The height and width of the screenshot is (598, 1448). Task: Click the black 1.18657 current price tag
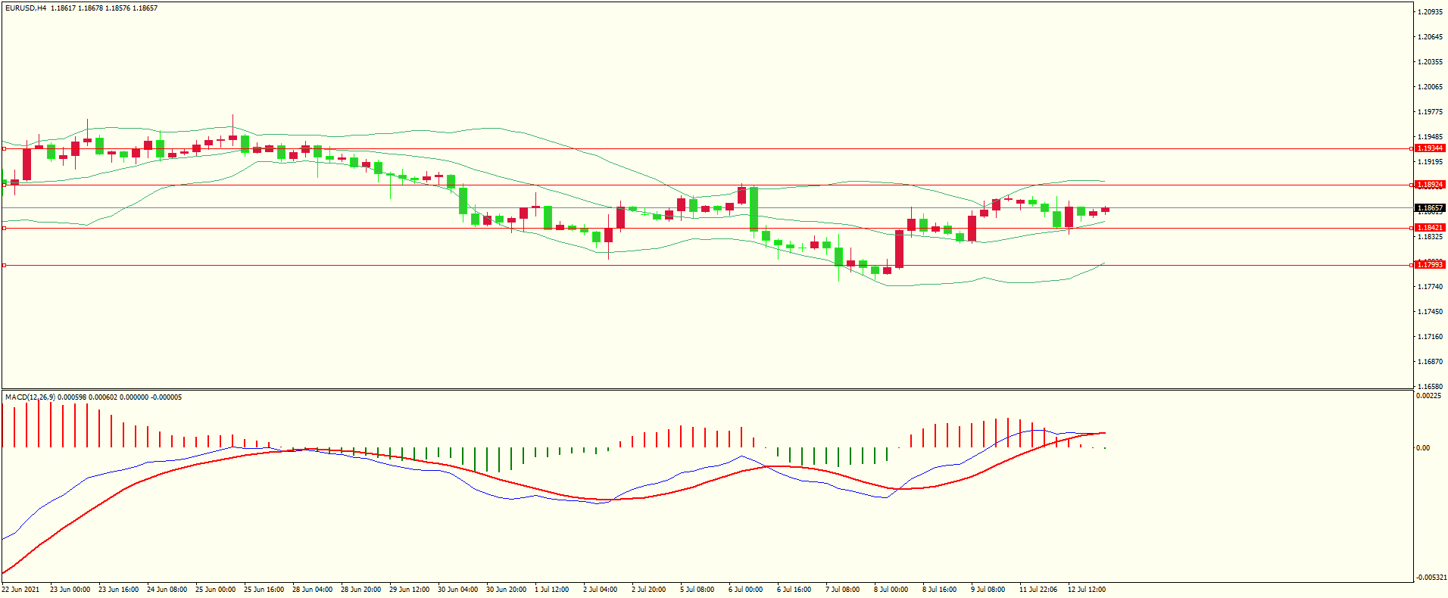pyautogui.click(x=1430, y=208)
